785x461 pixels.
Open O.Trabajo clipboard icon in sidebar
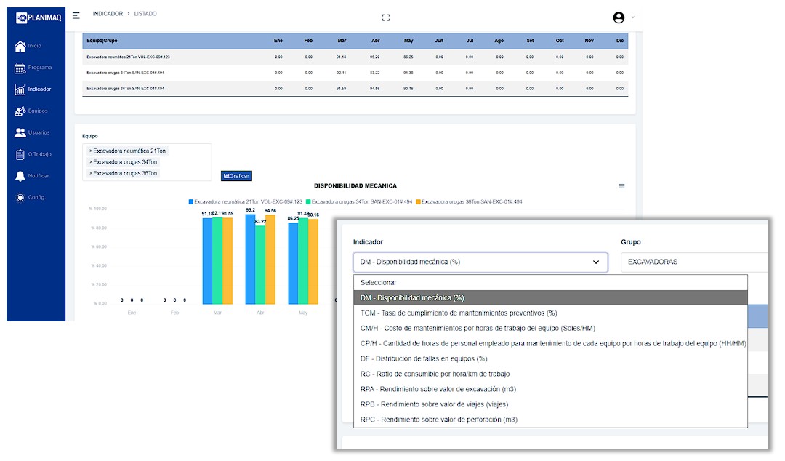[x=20, y=154]
